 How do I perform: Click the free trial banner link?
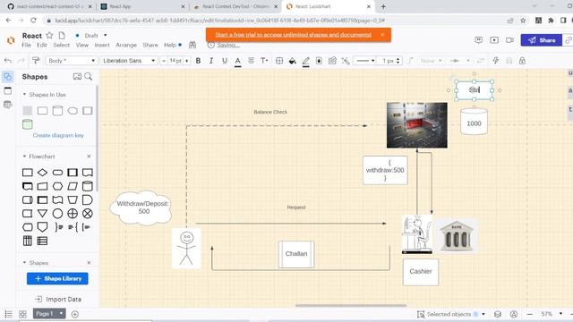click(293, 35)
